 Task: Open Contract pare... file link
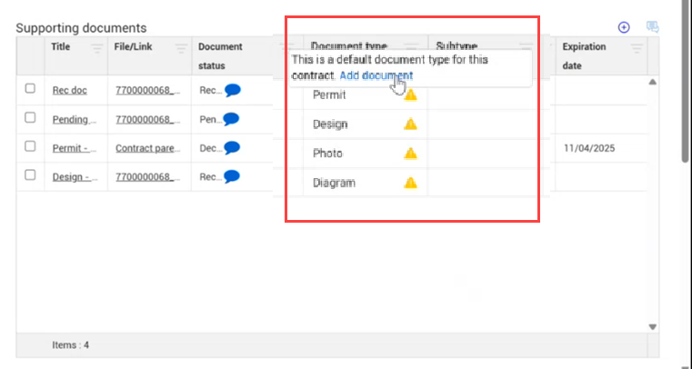pos(148,148)
